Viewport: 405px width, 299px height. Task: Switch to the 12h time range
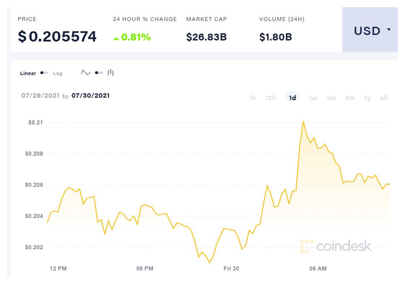click(x=271, y=98)
